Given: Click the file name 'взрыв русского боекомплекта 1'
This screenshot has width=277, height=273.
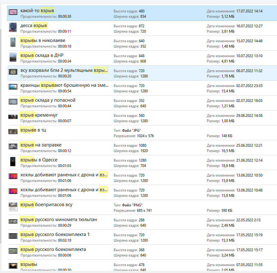Looking at the screenshot, I should pyautogui.click(x=55, y=235).
